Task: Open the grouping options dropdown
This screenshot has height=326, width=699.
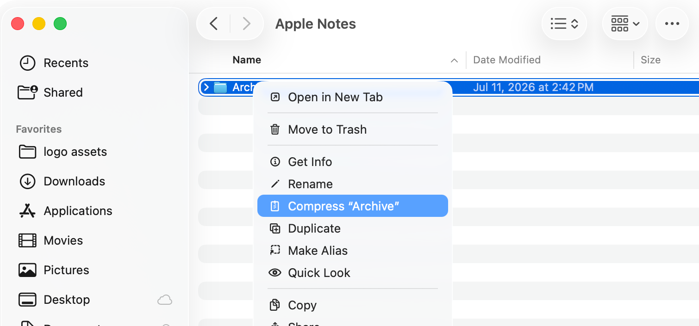Action: [625, 24]
